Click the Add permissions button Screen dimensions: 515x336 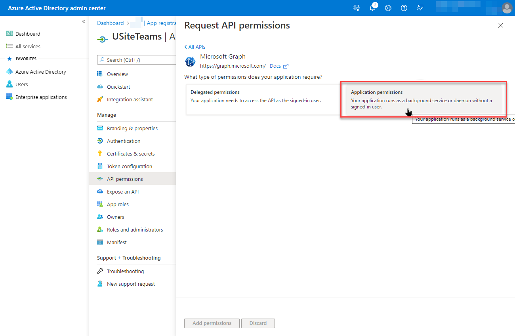[x=212, y=323]
